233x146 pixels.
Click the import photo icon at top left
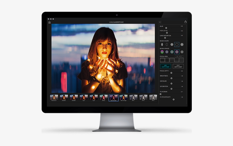click(49, 22)
